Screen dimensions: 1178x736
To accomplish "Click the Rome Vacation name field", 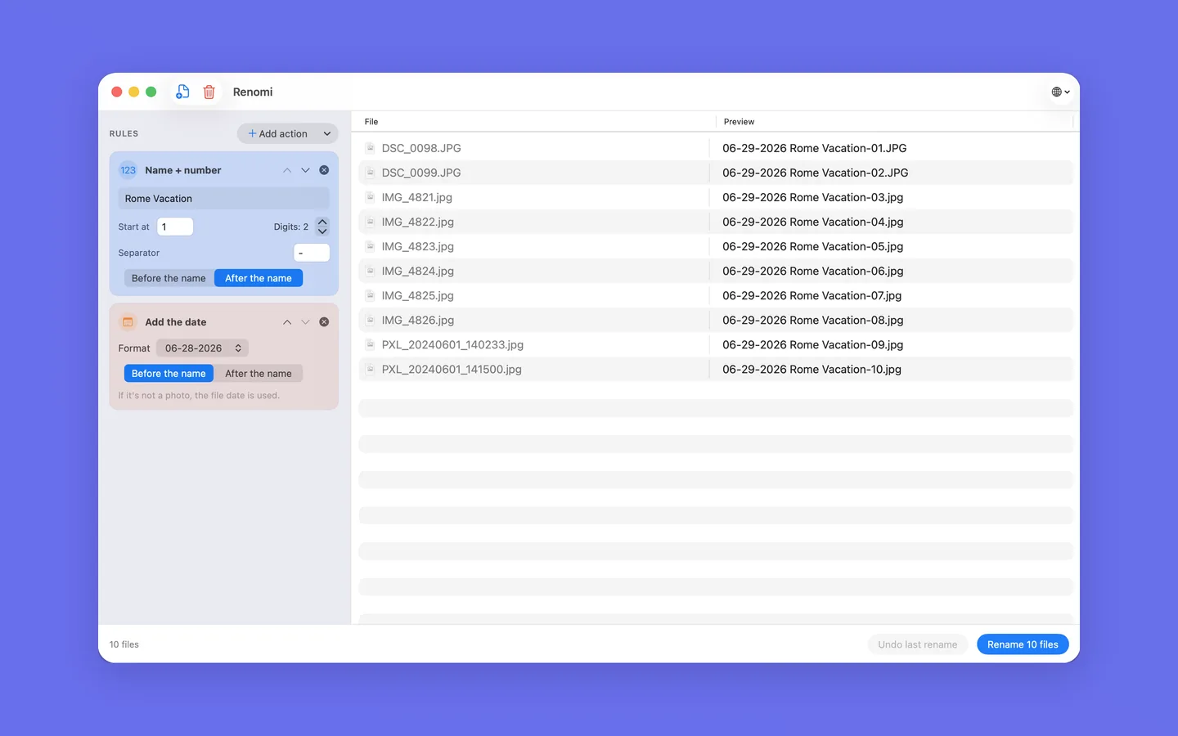I will click(x=223, y=199).
